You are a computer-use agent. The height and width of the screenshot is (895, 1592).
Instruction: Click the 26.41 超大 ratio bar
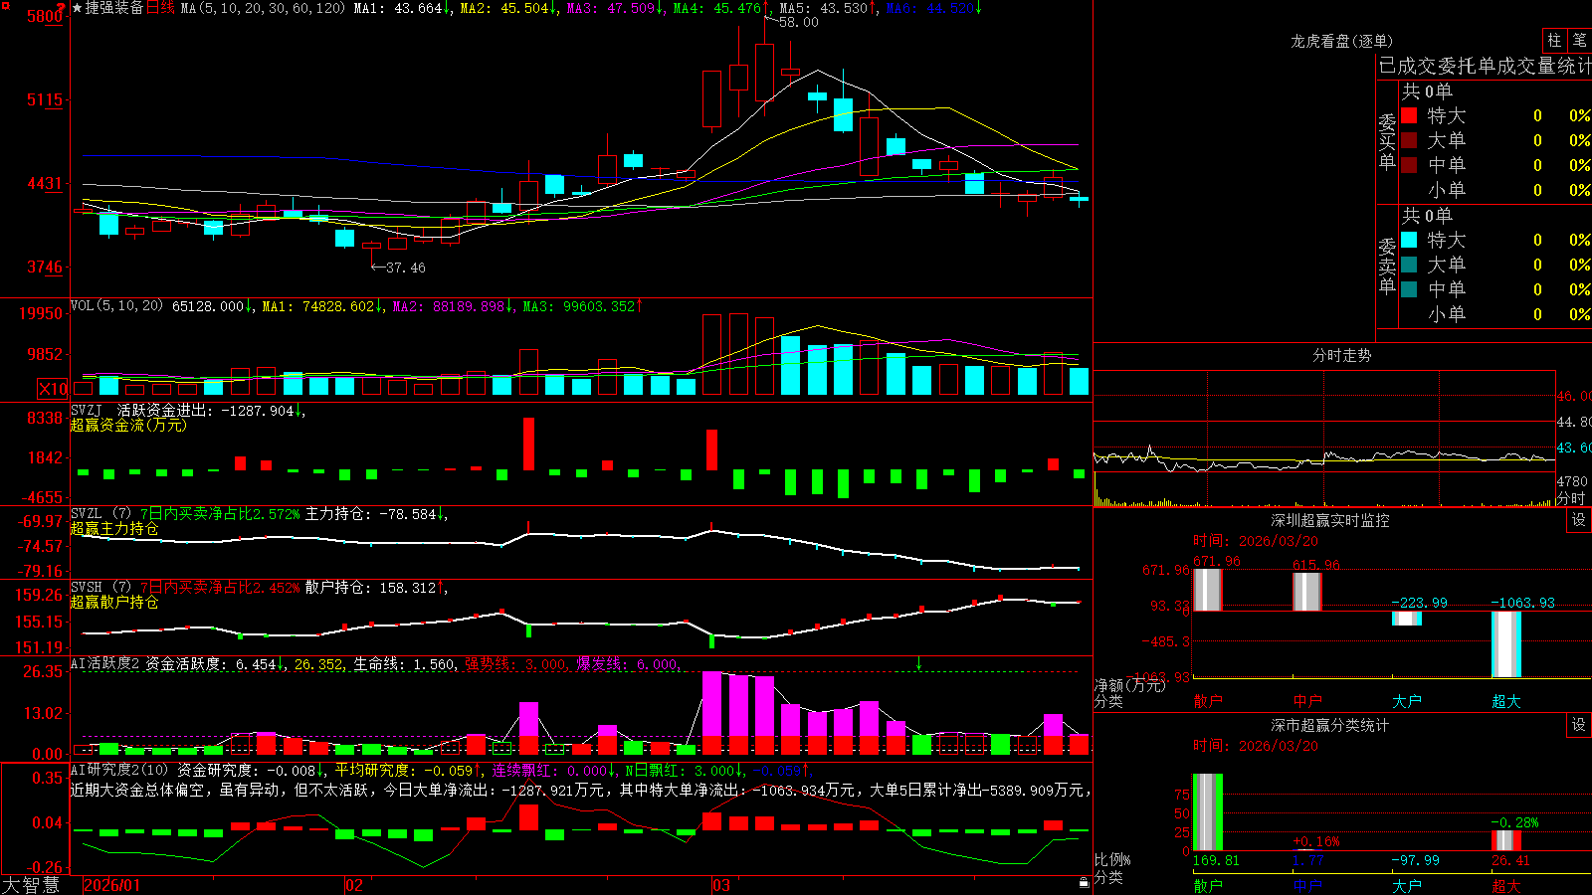pos(1506,841)
